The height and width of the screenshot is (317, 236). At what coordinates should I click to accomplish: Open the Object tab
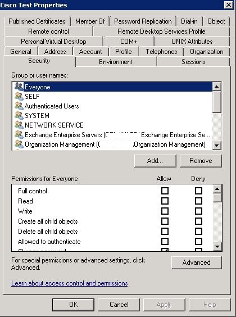pyautogui.click(x=216, y=21)
